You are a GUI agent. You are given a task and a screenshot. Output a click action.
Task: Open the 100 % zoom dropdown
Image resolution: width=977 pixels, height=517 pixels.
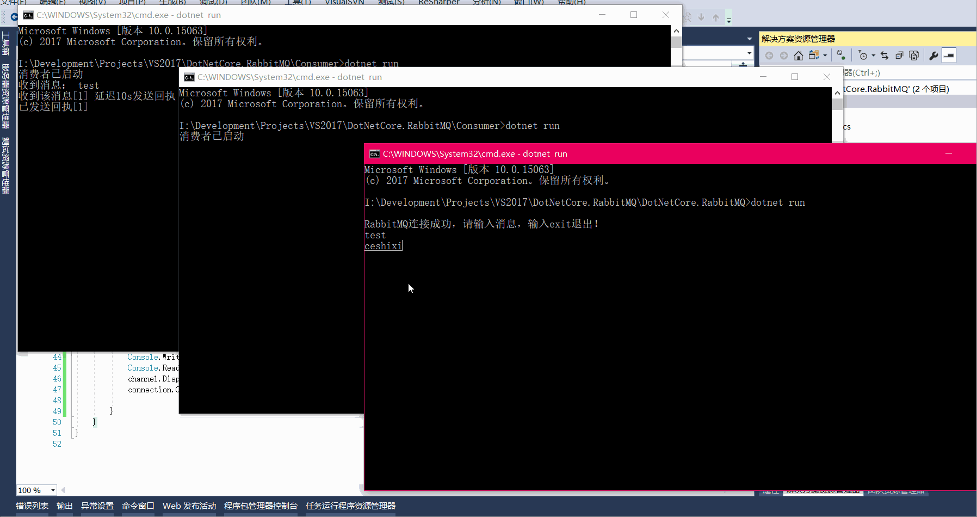coord(53,490)
